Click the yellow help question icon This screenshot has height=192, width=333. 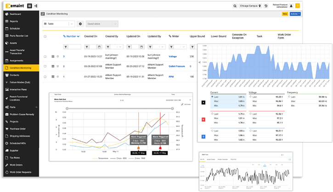click(298, 5)
